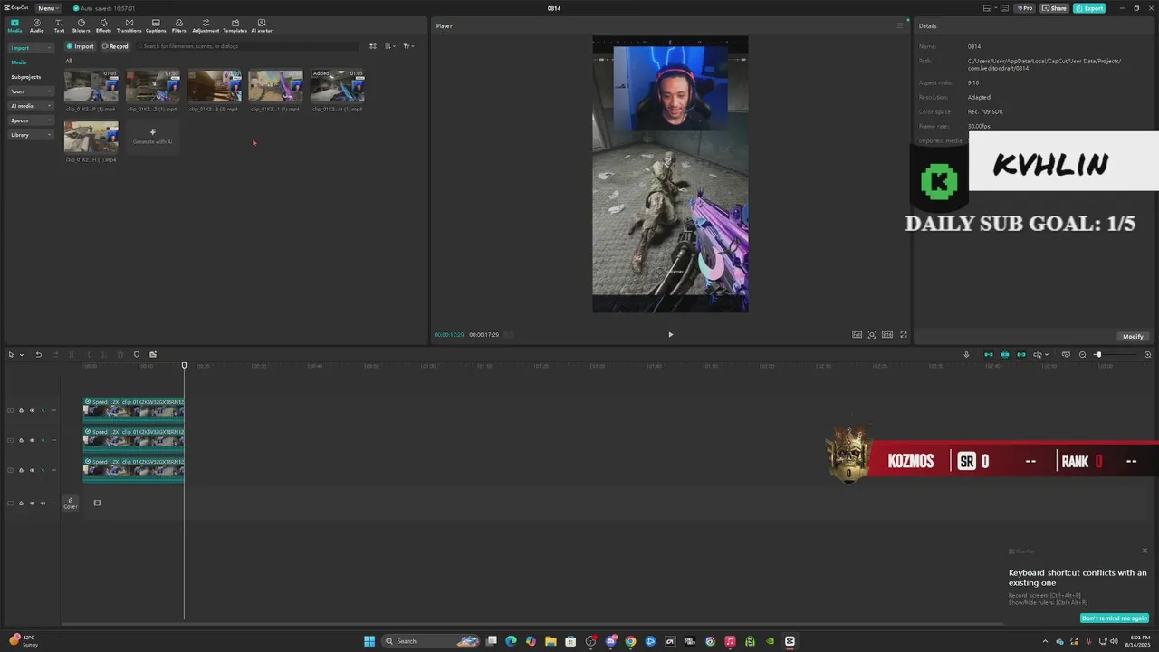Open the media sort order dropdown
This screenshot has height=652, width=1159.
pyautogui.click(x=389, y=46)
